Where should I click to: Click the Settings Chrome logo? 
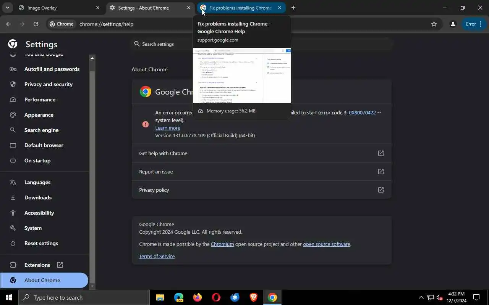pos(13,44)
